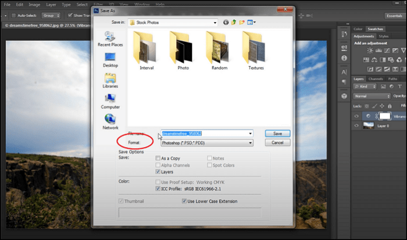Open the Paragraph panel icon
This screenshot has height=240, width=407.
(x=344, y=82)
